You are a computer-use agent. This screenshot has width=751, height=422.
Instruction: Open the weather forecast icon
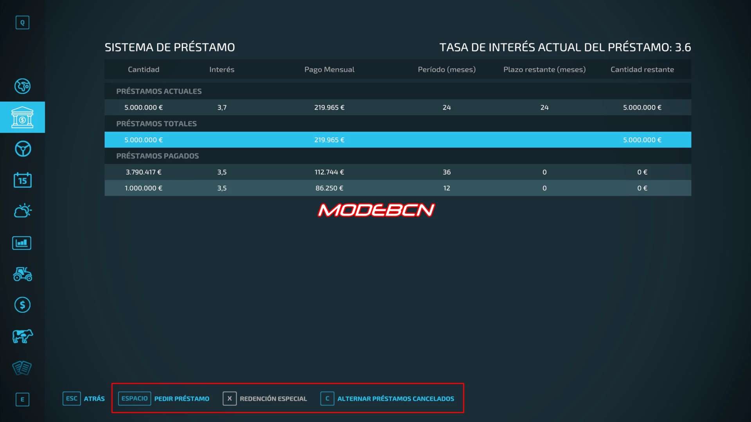[x=22, y=211]
